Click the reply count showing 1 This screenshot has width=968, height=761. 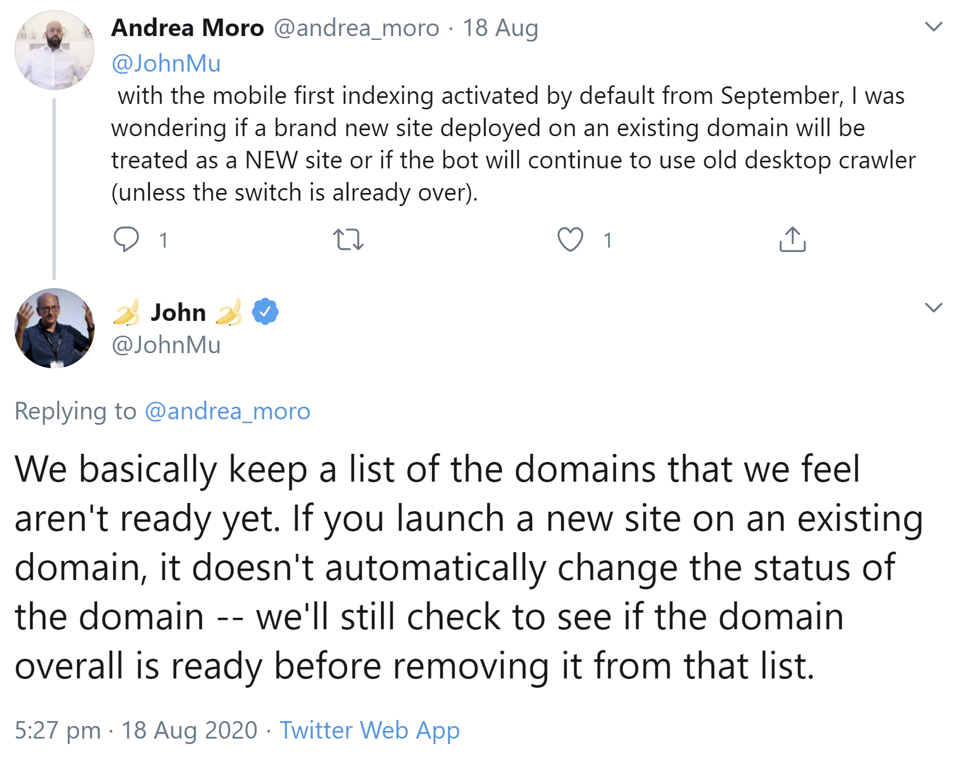(162, 239)
